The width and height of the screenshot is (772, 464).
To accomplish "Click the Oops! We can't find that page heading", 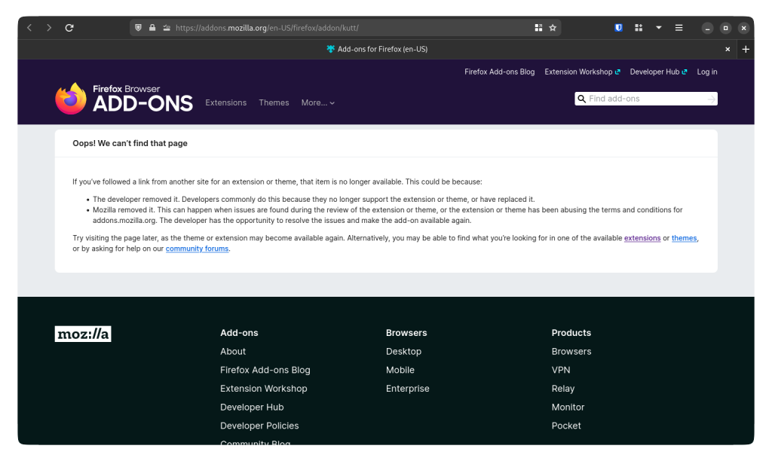I will (x=130, y=144).
